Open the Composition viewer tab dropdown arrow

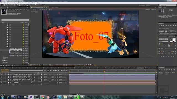[x=46, y=7]
